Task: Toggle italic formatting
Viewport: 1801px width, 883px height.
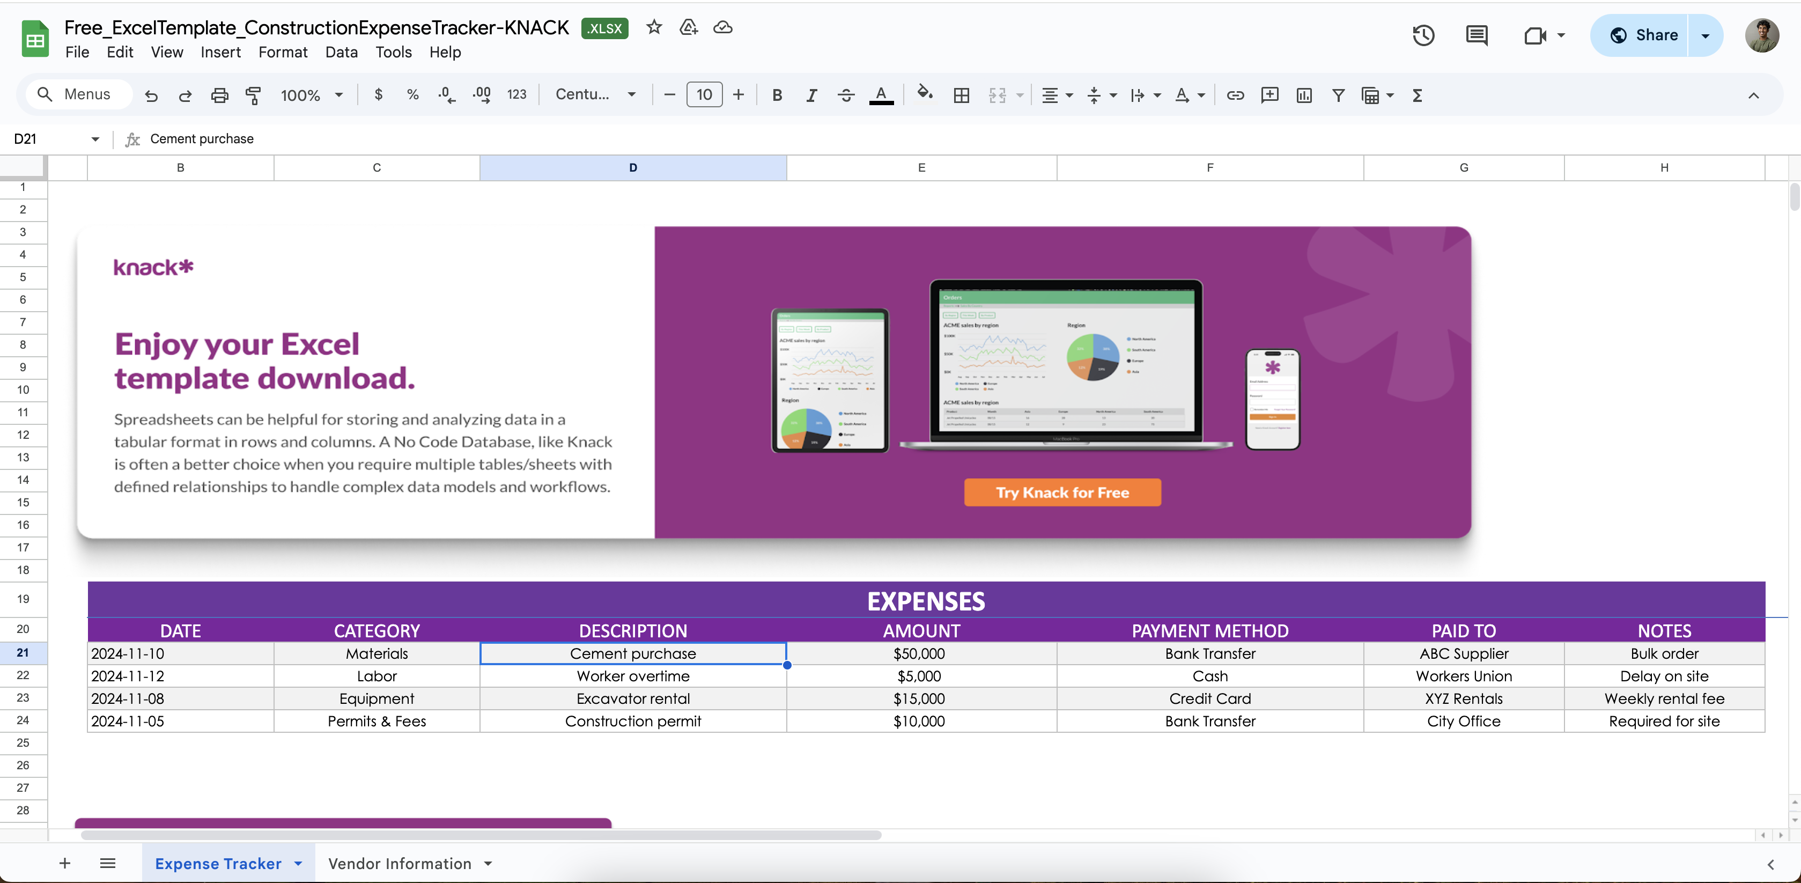Action: 811,95
